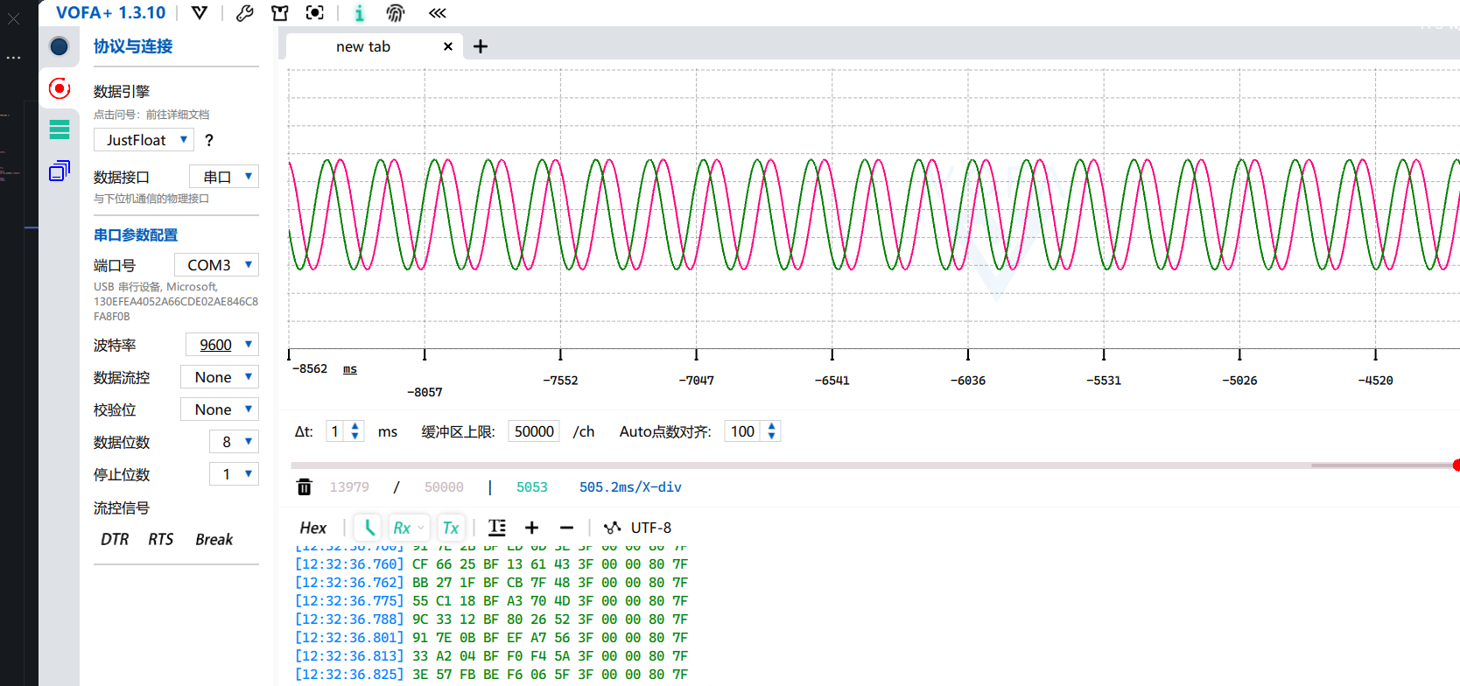Click the red scrollbar handle at right end
Screen dimensions: 1460x686
pyautogui.click(x=1456, y=465)
